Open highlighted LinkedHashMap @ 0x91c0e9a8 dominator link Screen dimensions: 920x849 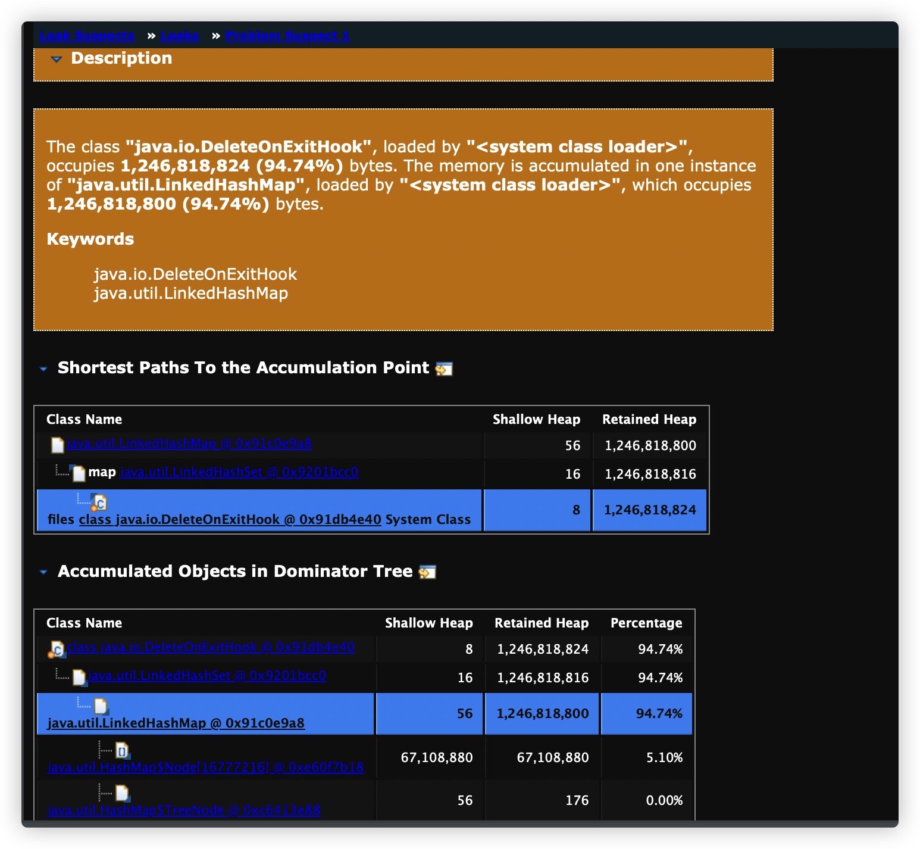click(176, 723)
